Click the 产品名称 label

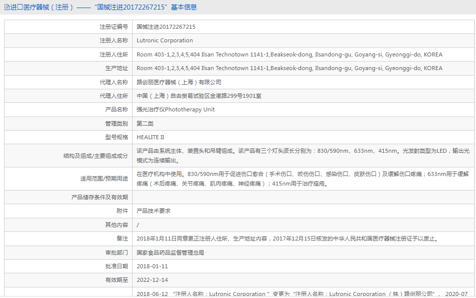coord(116,109)
